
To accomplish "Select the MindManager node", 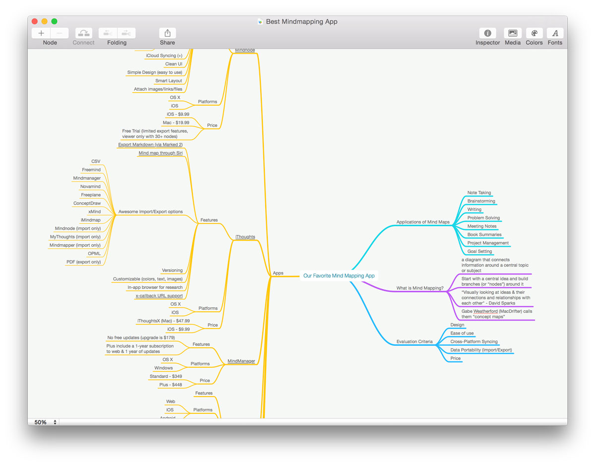I will click(241, 361).
